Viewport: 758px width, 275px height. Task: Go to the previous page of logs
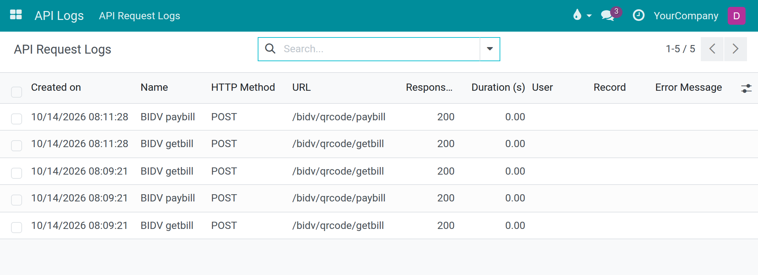pos(712,49)
